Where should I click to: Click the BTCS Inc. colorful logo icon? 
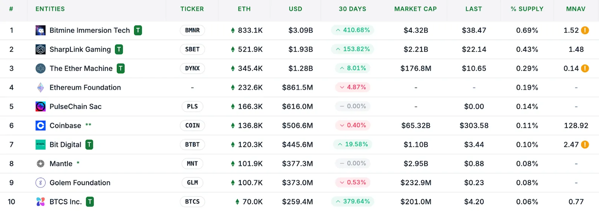(40, 202)
